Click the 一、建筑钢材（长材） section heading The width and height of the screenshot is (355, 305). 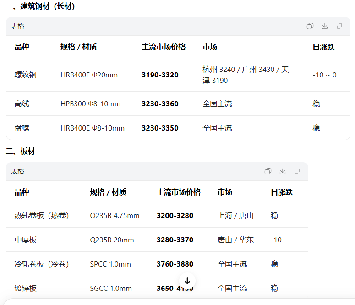point(40,6)
